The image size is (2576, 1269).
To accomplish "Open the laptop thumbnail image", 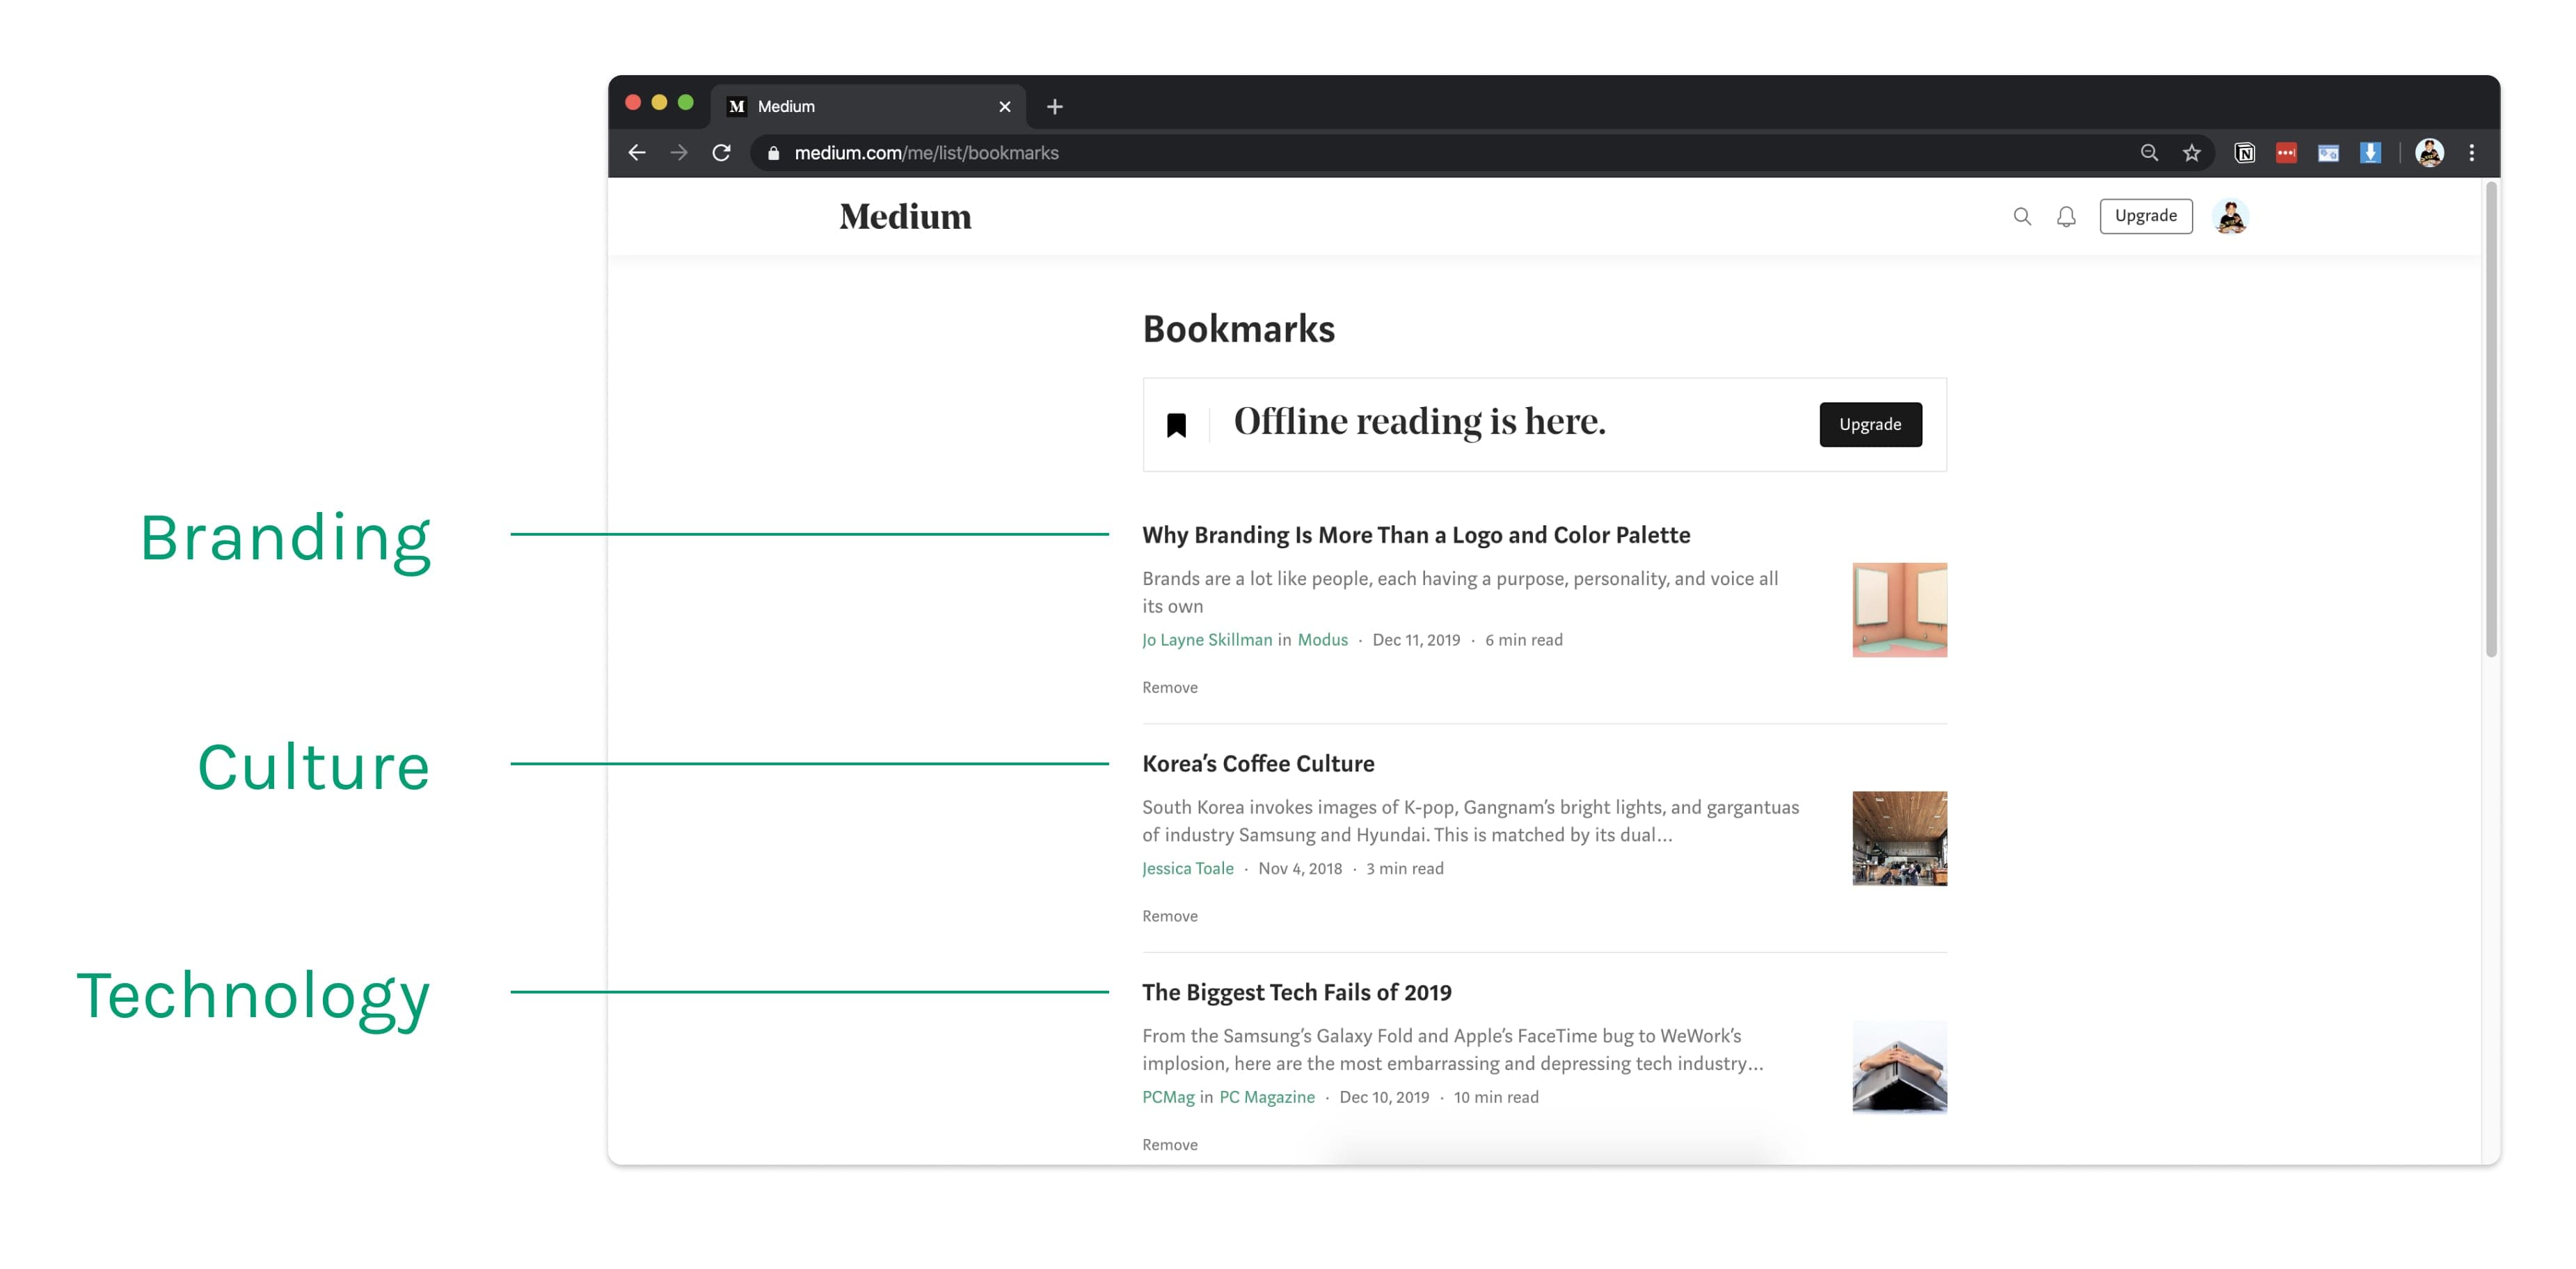I will pyautogui.click(x=1899, y=1067).
